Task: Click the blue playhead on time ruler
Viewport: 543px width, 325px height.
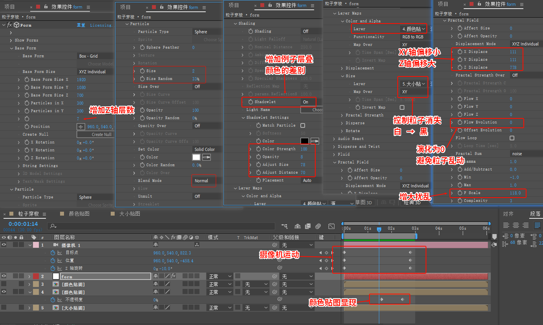Action: 379,229
